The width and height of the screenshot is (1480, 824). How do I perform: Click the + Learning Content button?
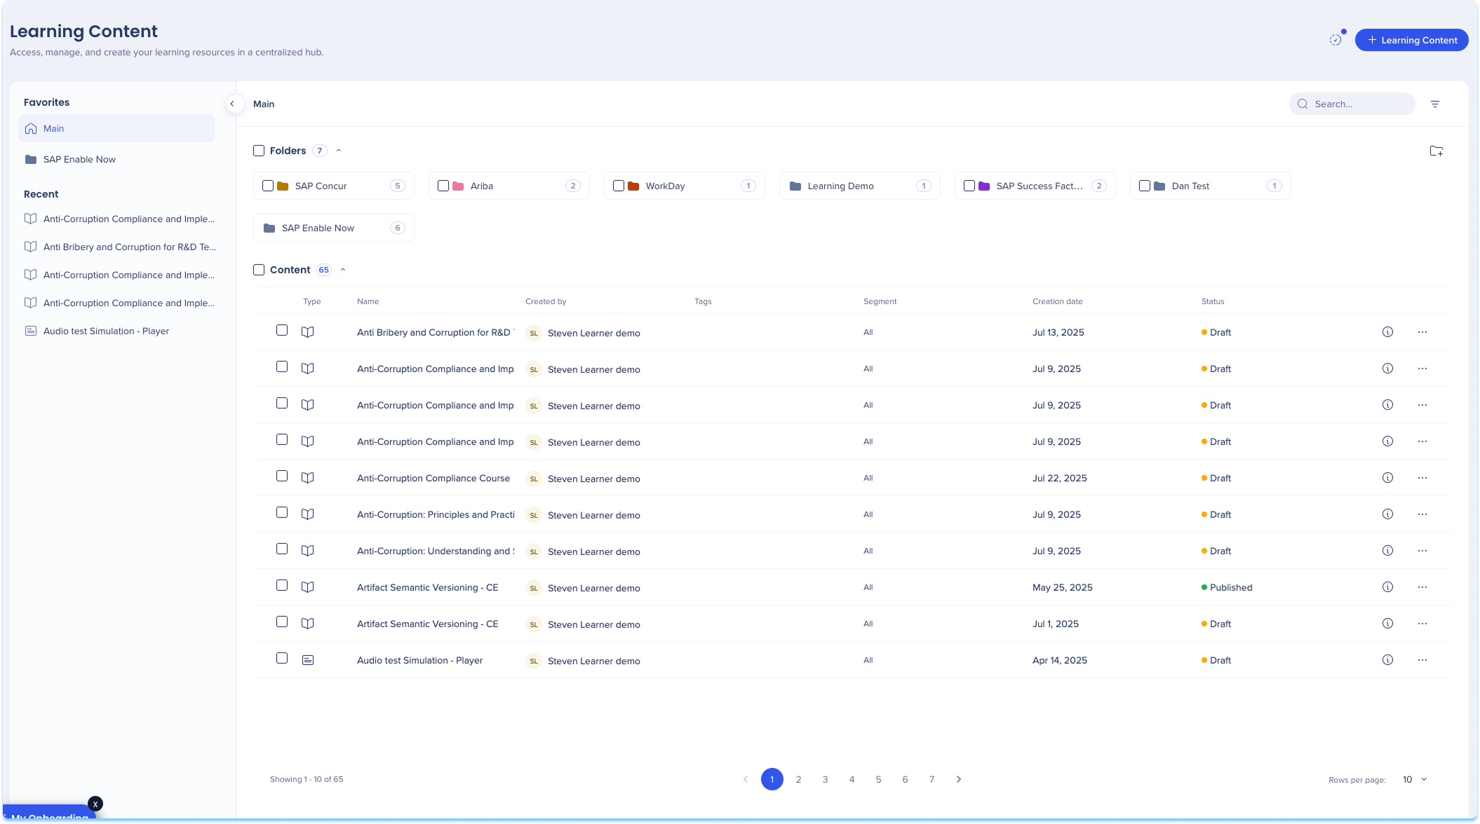1411,40
